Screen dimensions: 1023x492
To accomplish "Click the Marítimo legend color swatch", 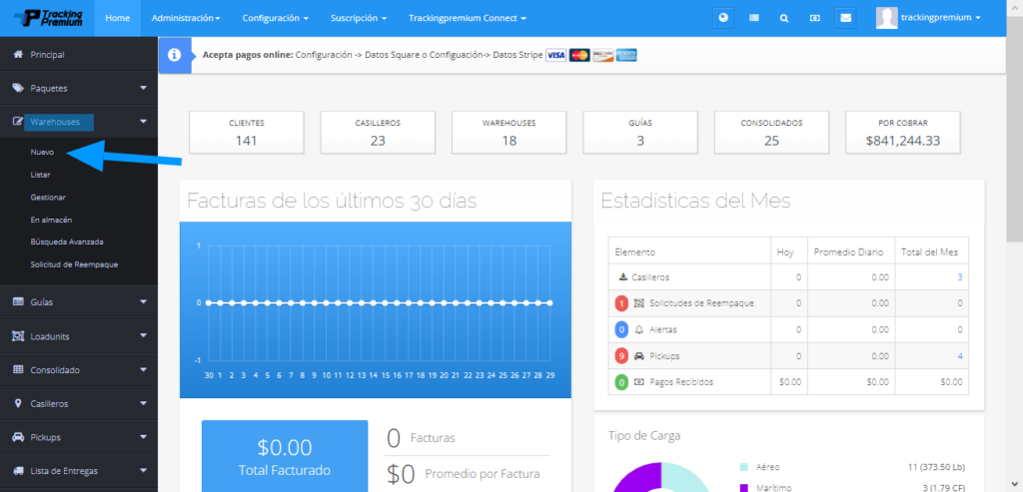I will [743, 487].
